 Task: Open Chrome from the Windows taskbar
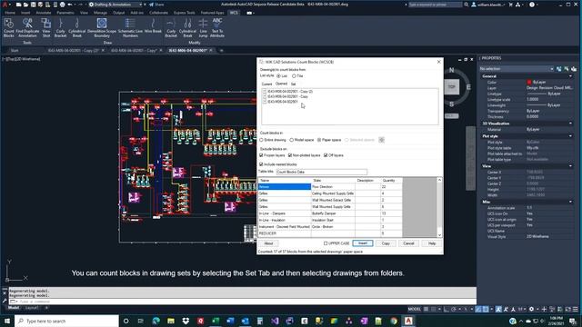tap(394, 321)
